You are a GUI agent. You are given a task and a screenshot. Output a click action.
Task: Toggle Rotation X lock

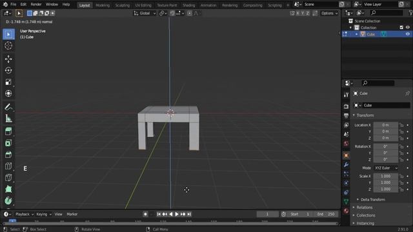point(401,146)
